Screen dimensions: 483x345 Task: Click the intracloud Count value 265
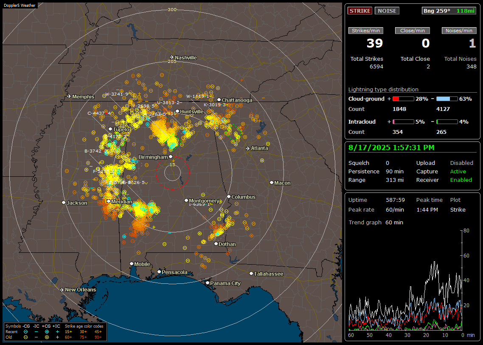click(441, 132)
